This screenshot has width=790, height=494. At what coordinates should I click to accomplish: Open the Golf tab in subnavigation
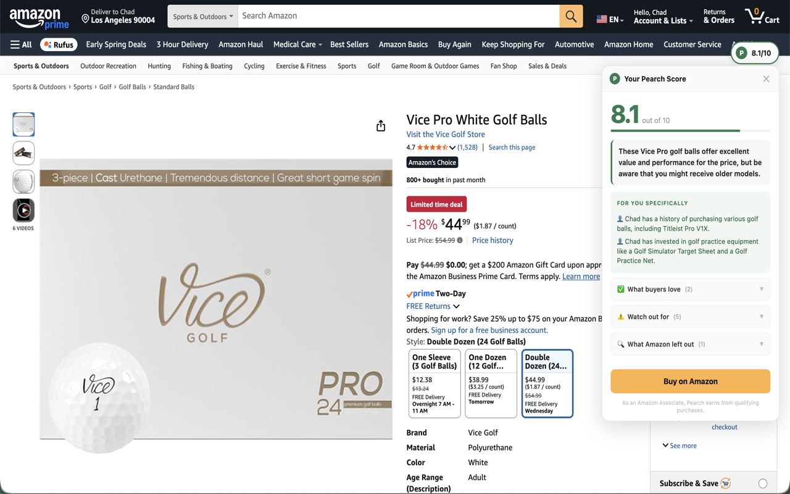[x=374, y=66]
